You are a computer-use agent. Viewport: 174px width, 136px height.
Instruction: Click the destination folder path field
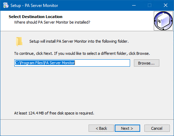click(x=72, y=63)
